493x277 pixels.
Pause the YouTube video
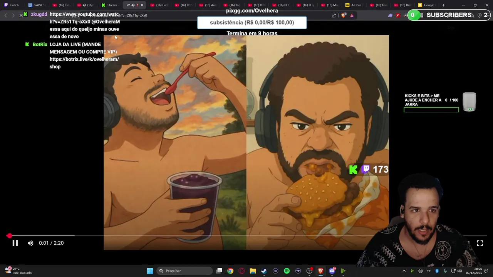[x=15, y=243]
